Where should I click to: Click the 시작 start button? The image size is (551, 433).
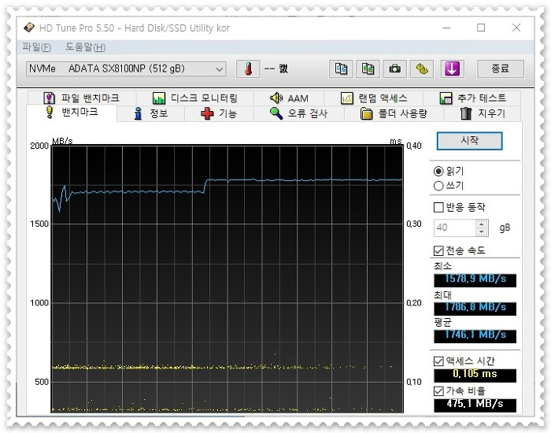(x=469, y=141)
